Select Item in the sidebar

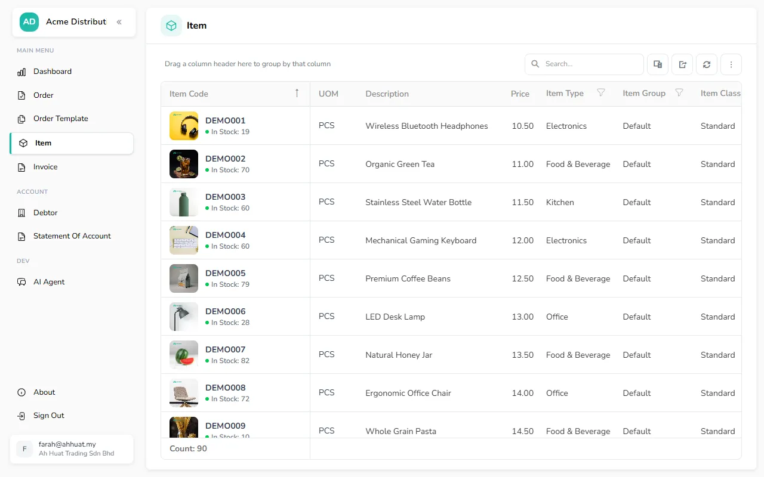[72, 143]
